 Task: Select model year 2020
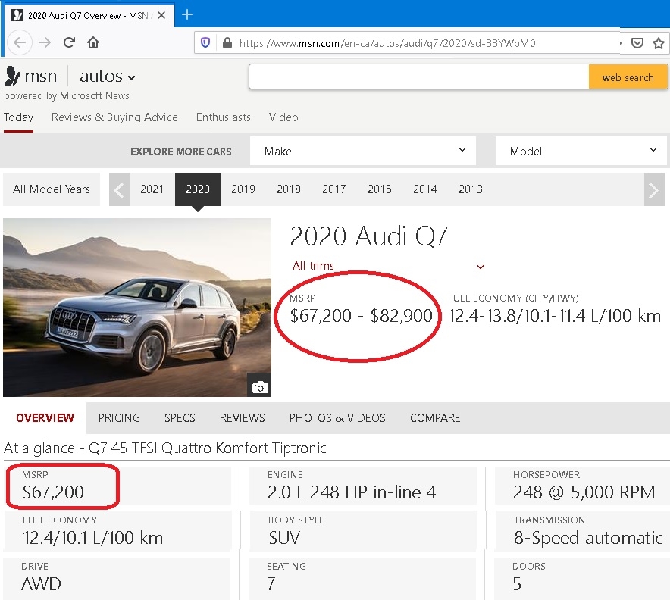pos(197,189)
